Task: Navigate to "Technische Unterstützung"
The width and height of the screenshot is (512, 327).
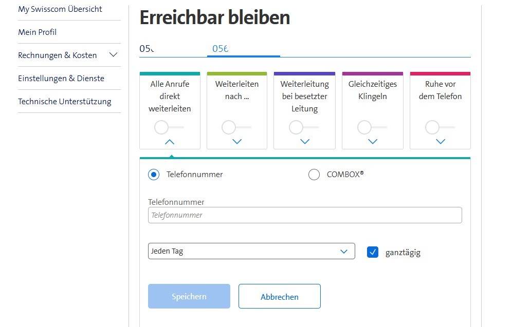Action: [x=65, y=101]
